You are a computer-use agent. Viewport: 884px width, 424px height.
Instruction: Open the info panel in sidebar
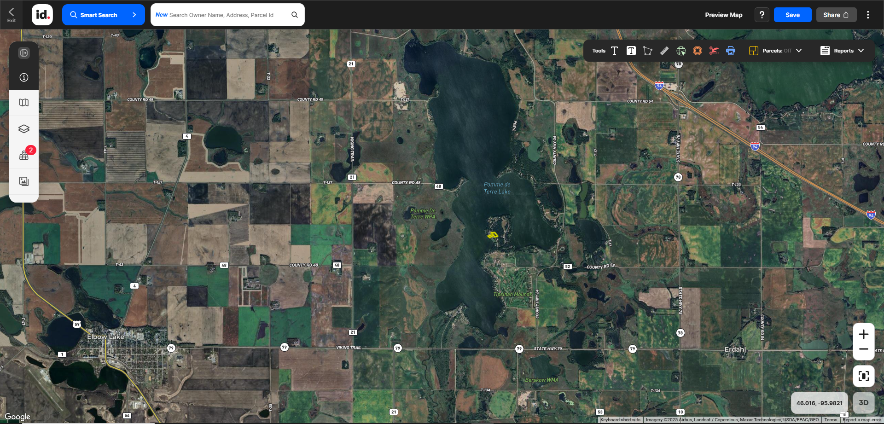(x=24, y=77)
